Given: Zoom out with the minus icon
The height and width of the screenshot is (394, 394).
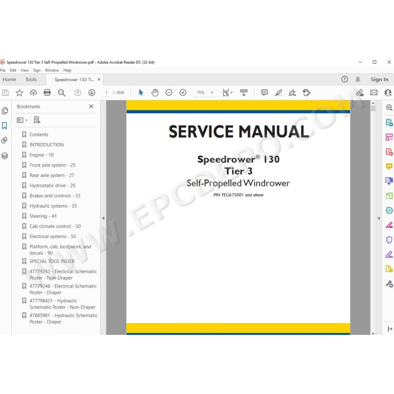Looking at the screenshot, I should pos(169,93).
